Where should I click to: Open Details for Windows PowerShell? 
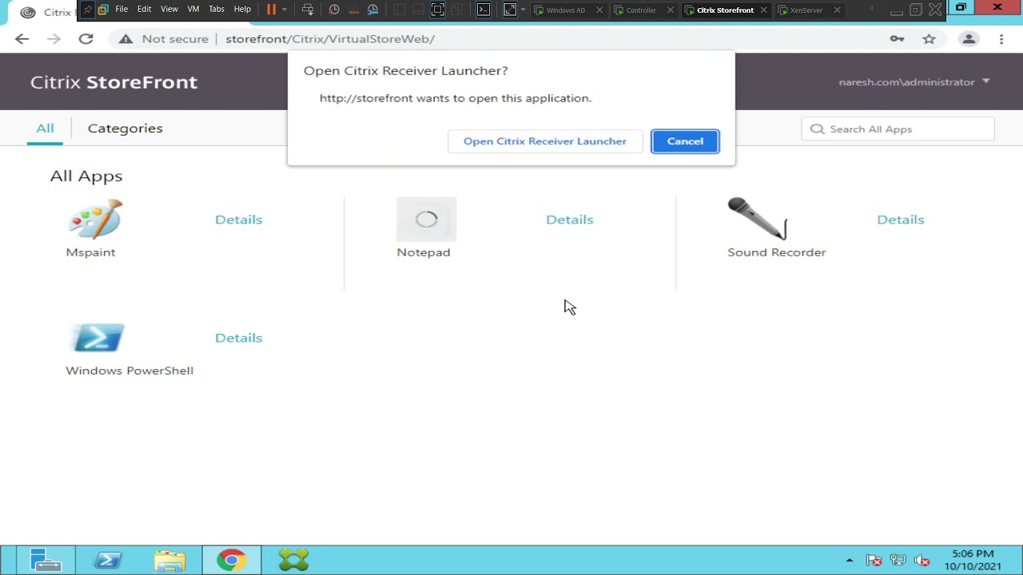(238, 338)
